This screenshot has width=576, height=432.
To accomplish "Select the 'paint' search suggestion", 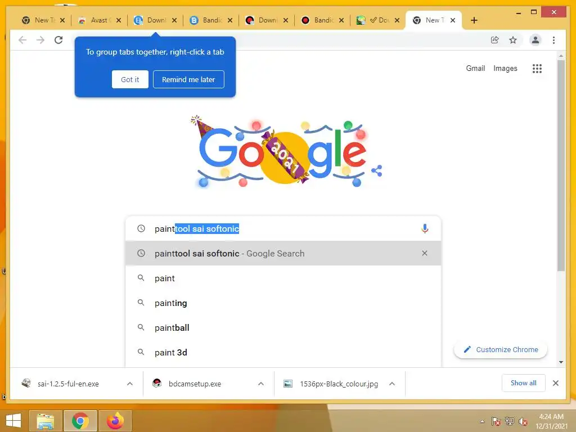I will (283, 278).
